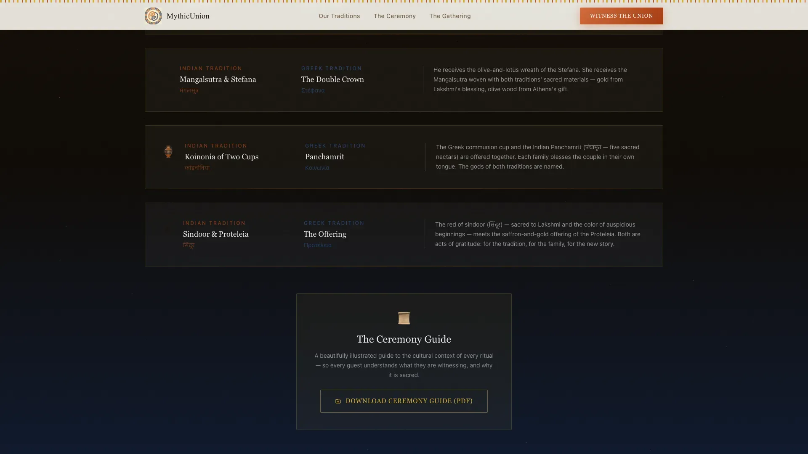Click the Greek word Προτέλεια

318,245
